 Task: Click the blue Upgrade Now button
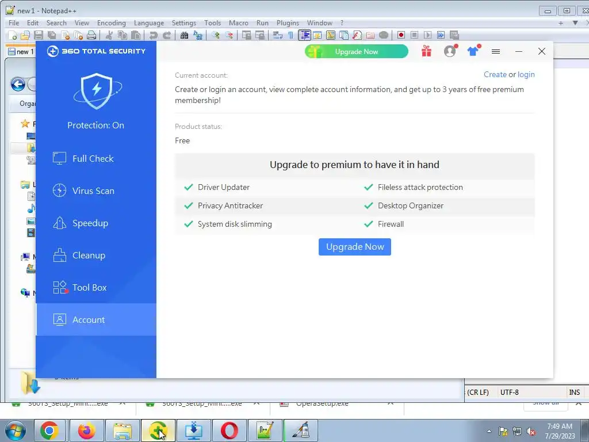354,247
